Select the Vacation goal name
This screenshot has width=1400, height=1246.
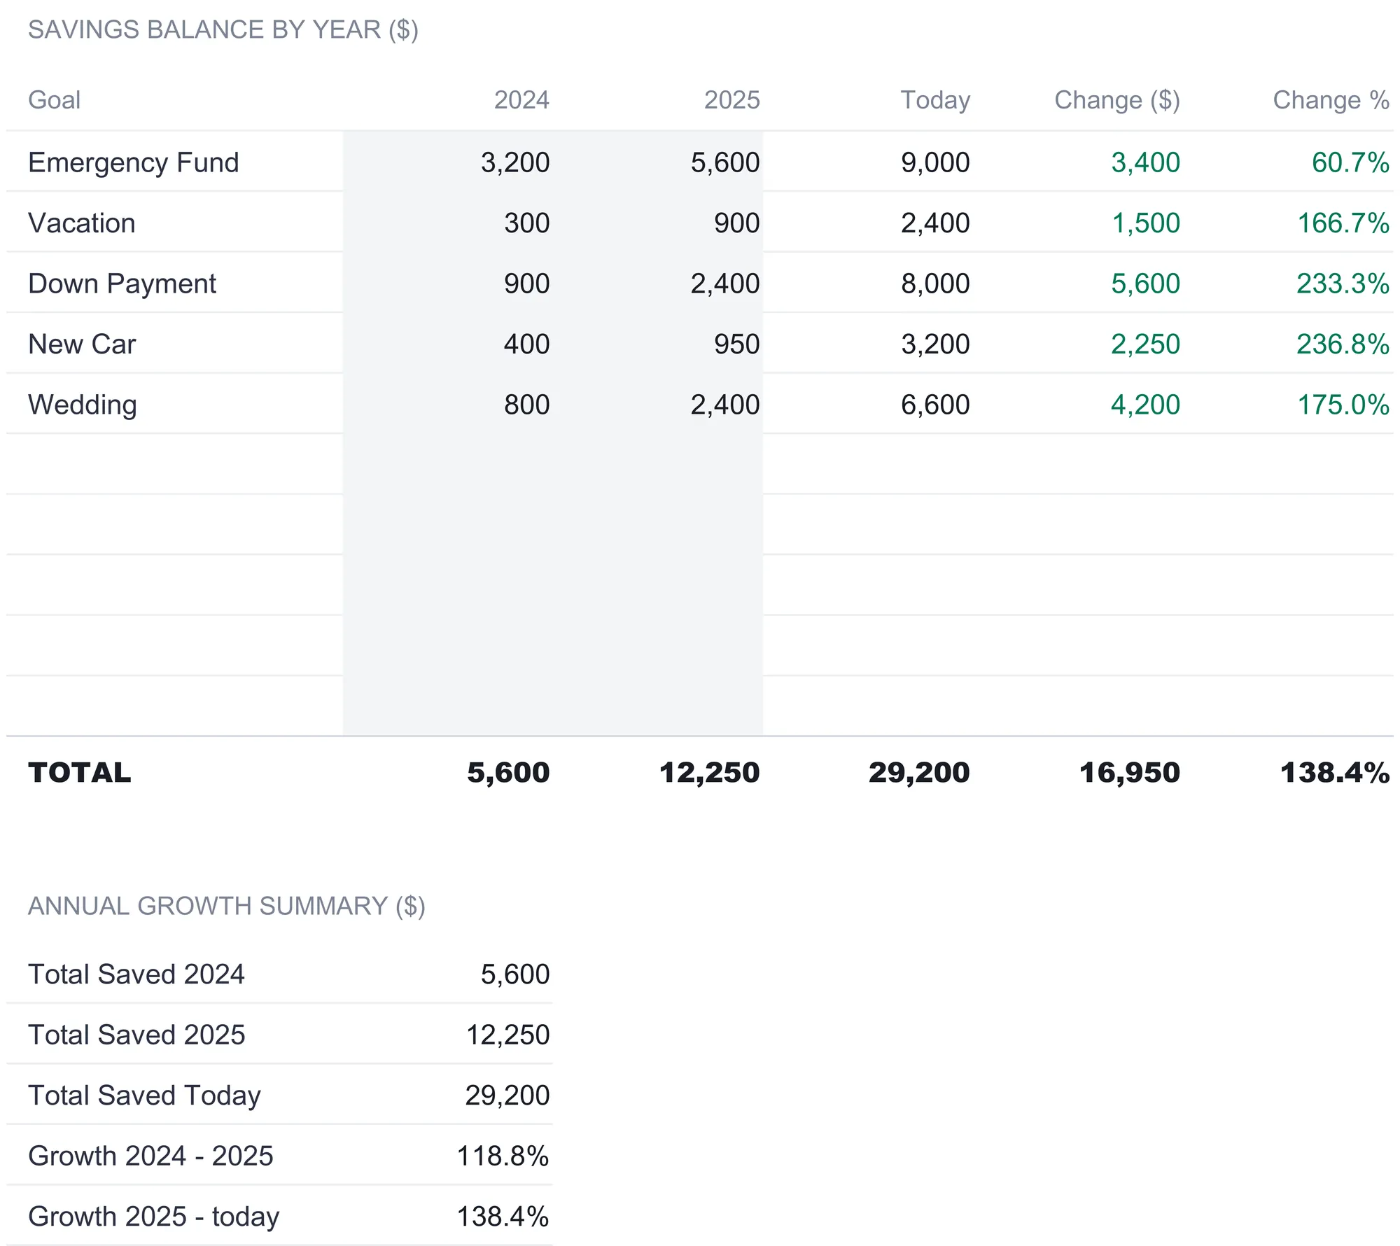coord(82,223)
